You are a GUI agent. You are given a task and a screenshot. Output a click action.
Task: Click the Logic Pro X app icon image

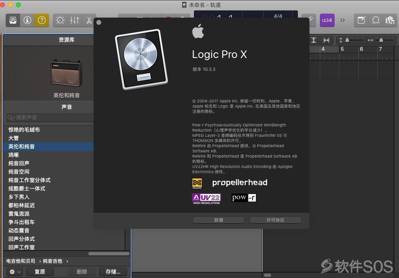[142, 59]
